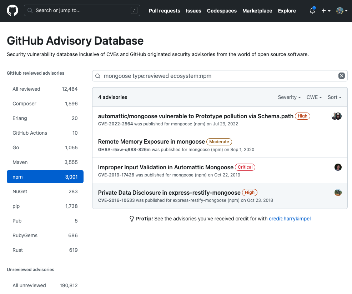Image resolution: width=352 pixels, height=294 pixels.
Task: Click the GitHub logo icon
Action: tap(12, 10)
